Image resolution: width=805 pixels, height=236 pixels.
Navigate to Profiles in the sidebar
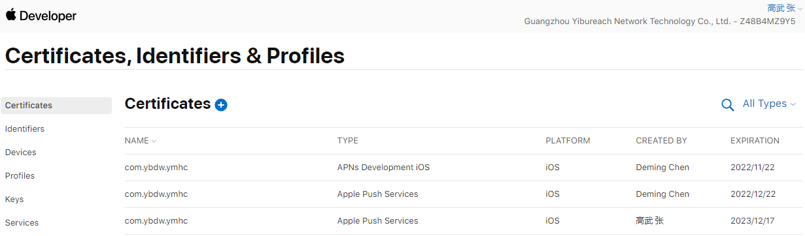(x=20, y=176)
